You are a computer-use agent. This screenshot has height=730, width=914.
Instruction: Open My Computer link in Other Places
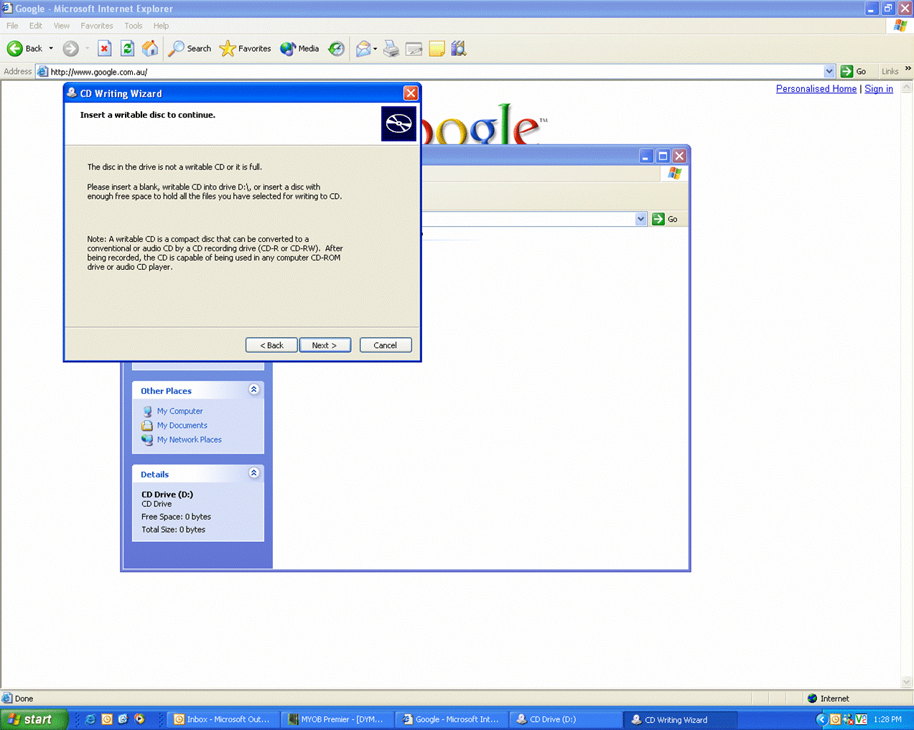tap(179, 411)
